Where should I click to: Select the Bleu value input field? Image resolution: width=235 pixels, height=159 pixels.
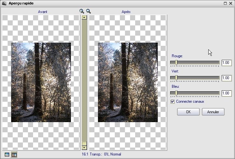pyautogui.click(x=226, y=93)
